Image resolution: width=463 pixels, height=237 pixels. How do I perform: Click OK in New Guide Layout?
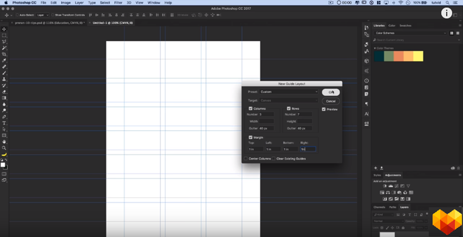pyautogui.click(x=331, y=92)
